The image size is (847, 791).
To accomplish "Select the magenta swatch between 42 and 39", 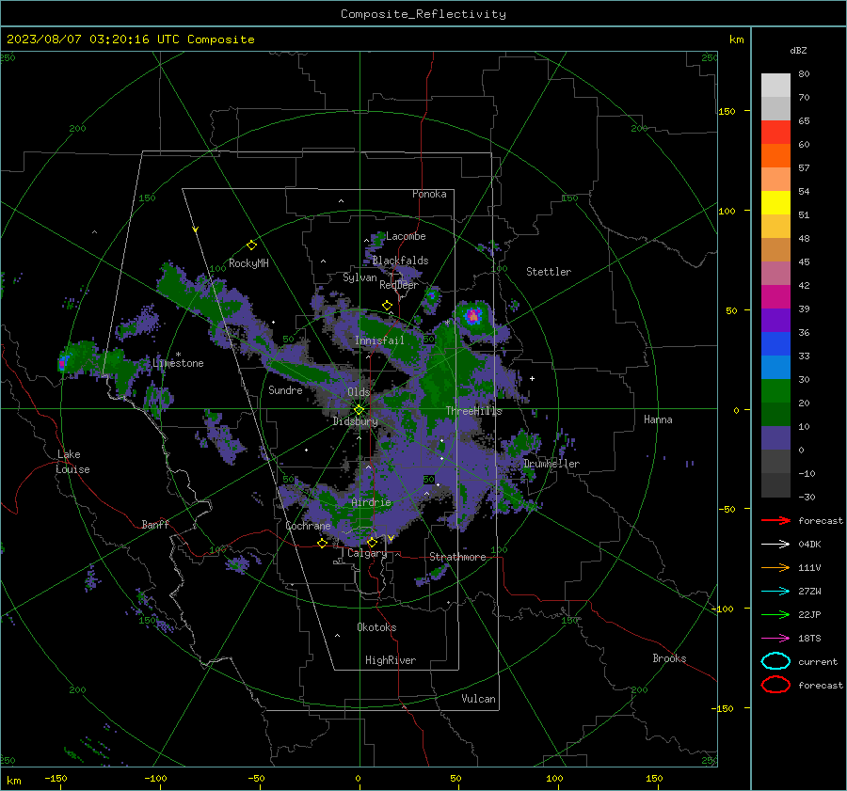I will [775, 297].
